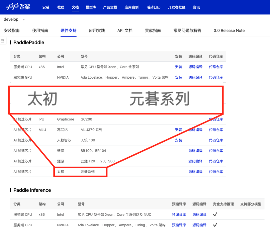The width and height of the screenshot is (270, 232).
Task: Click 安装 link in the Intel x86 row
Action: 178,67
